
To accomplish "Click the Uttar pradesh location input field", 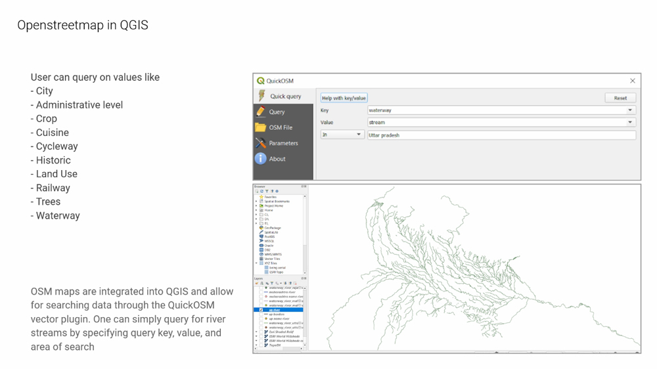I will [501, 135].
